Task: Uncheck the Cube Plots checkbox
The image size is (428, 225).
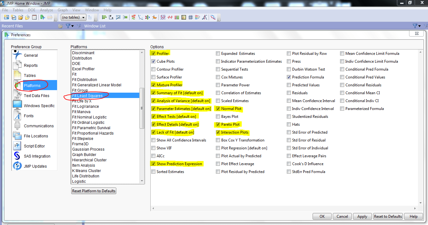Action: (x=153, y=61)
